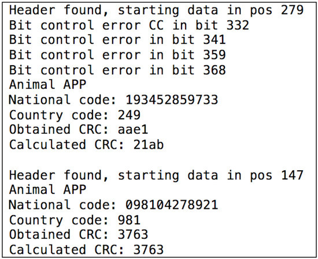The image size is (318, 259).
Task: Click national code 098104278921
Action: 172,205
